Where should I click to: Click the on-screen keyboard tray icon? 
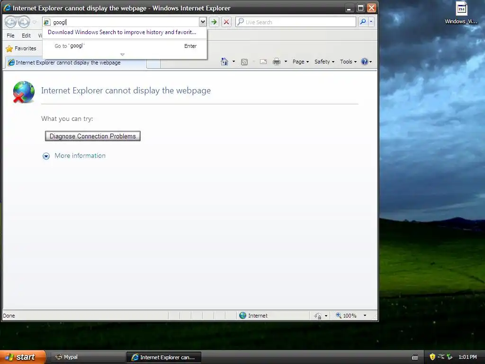[415, 357]
